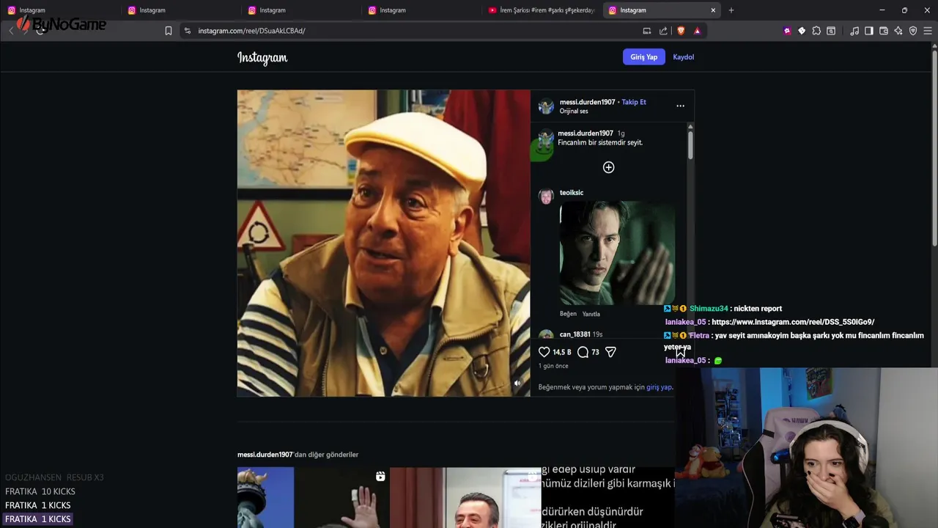Switch to the third Instagram tab
Image resolution: width=938 pixels, height=528 pixels.
[x=300, y=10]
